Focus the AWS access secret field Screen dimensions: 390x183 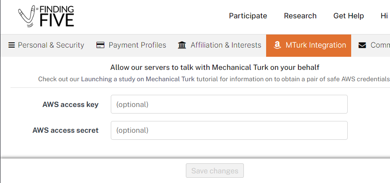[229, 130]
